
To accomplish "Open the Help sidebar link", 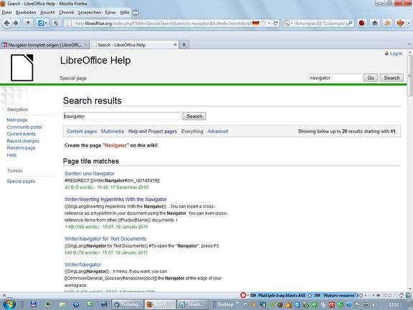I will (x=11, y=155).
